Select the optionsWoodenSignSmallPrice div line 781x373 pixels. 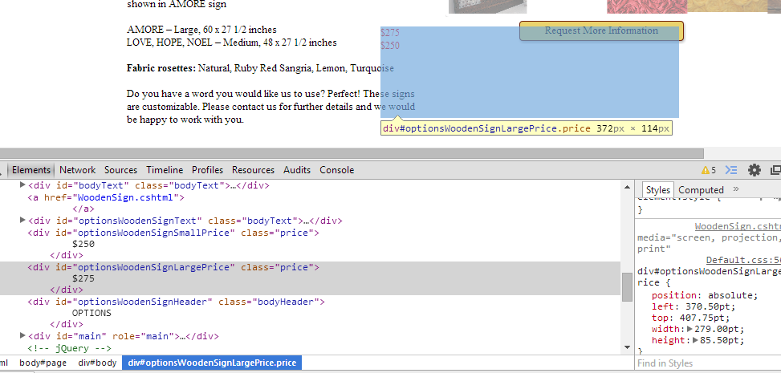[x=173, y=233]
